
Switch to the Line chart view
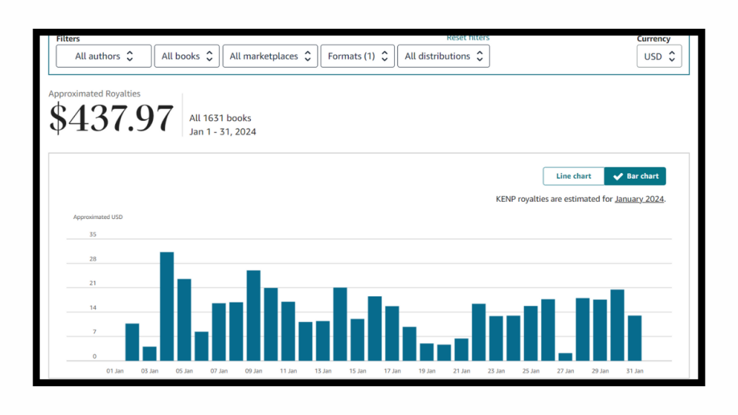coord(573,177)
